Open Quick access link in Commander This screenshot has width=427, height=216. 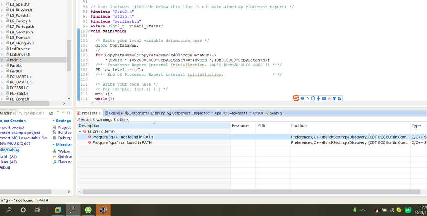[62, 157]
